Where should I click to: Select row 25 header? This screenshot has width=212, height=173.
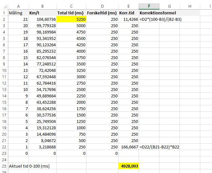point(4,166)
